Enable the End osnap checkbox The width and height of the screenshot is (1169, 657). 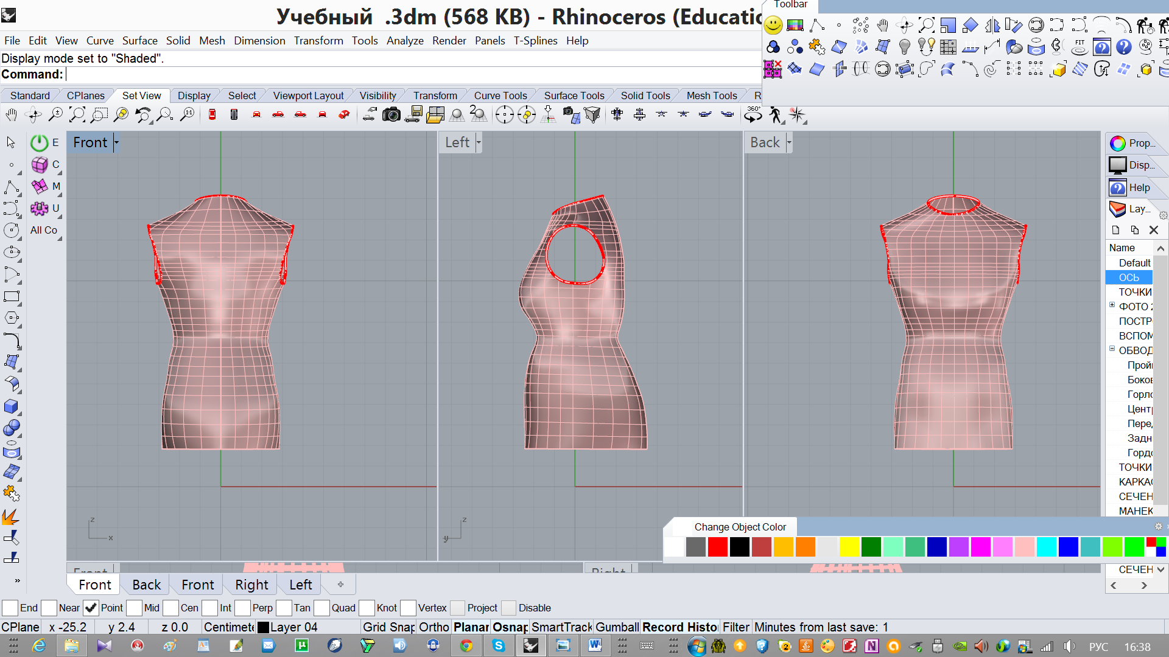point(10,608)
